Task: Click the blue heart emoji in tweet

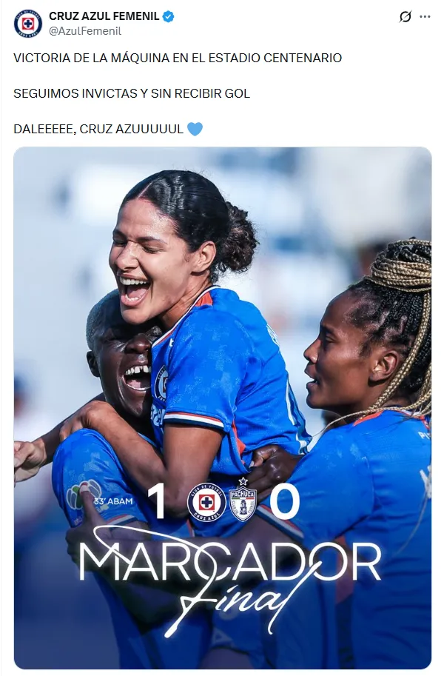Action: pos(195,129)
